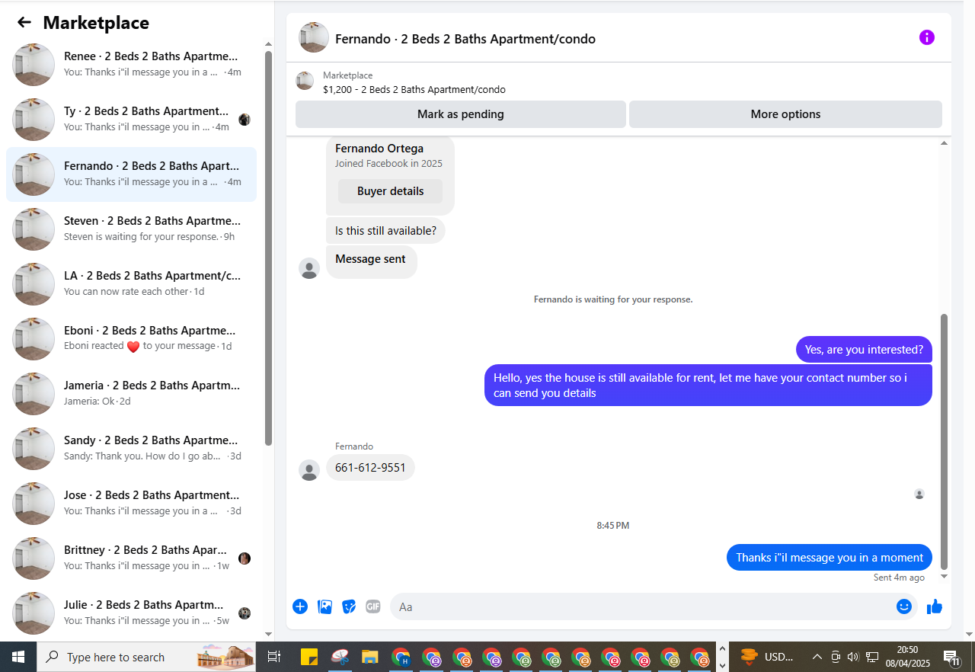Click the small profile picture on Brittney's row
This screenshot has width=975, height=672.
coord(245,558)
